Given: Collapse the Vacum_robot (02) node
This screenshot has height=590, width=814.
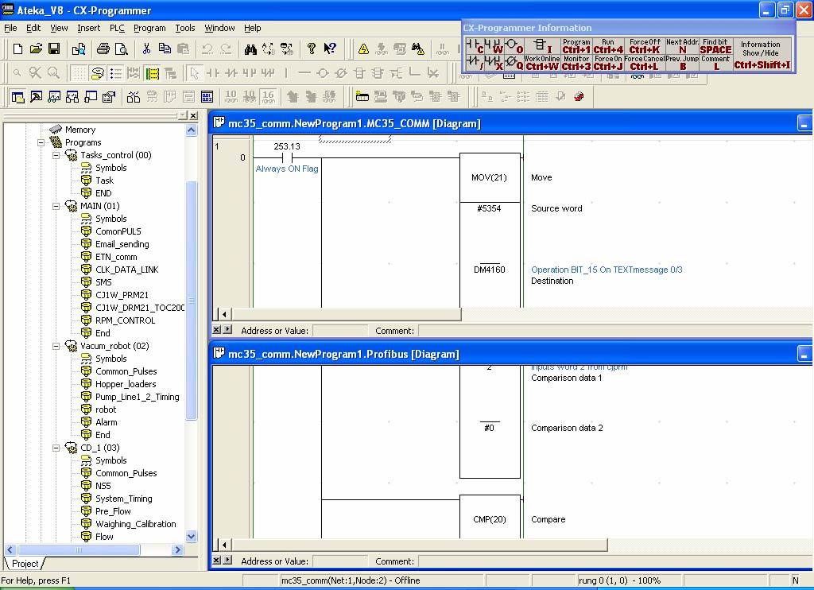Looking at the screenshot, I should coord(56,346).
